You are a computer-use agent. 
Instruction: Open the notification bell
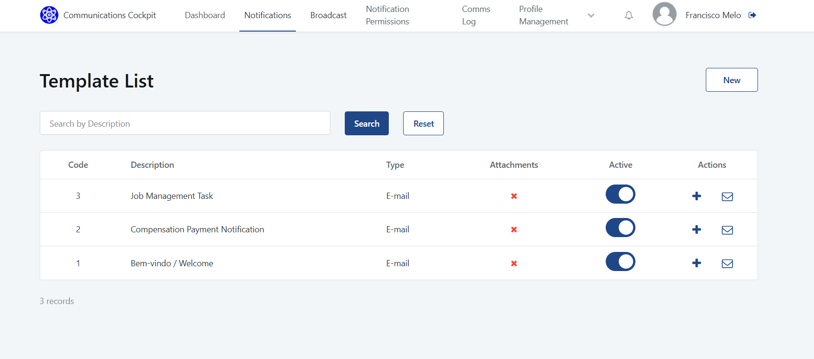coord(629,15)
